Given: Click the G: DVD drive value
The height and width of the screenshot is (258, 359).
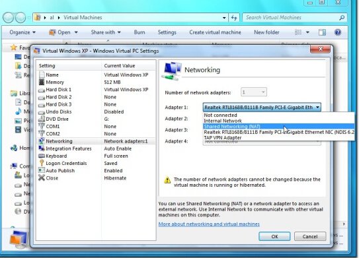Looking at the screenshot, I should (106, 119).
